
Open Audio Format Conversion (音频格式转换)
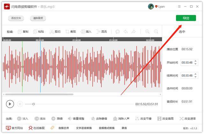107,128
